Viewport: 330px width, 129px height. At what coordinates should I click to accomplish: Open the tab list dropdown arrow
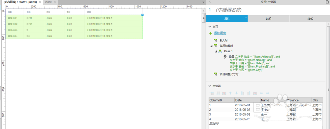click(x=203, y=2)
